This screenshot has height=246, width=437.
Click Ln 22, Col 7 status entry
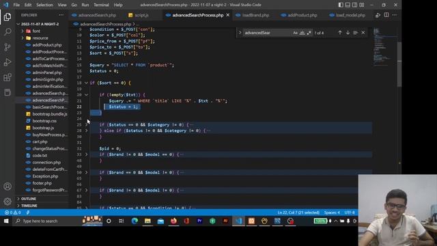pos(298,213)
